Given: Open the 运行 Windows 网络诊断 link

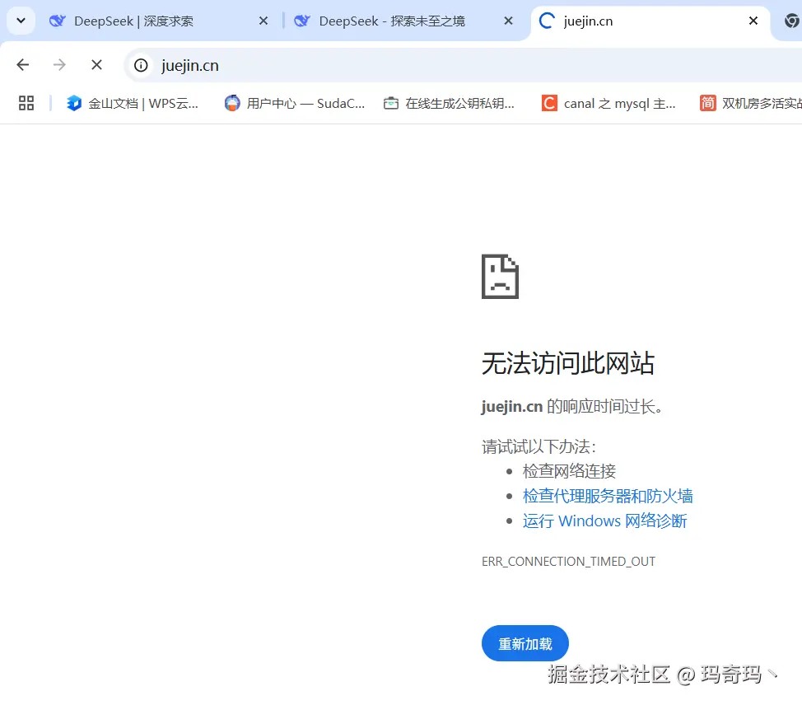Looking at the screenshot, I should click(x=604, y=521).
